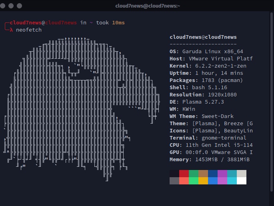Click the bright blue swatch in bottom row
The image size is (274, 206).
213,181
